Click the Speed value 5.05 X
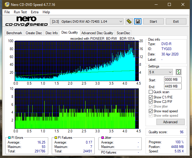This screenshot has width=192, height=158. pyautogui.click(x=179, y=151)
